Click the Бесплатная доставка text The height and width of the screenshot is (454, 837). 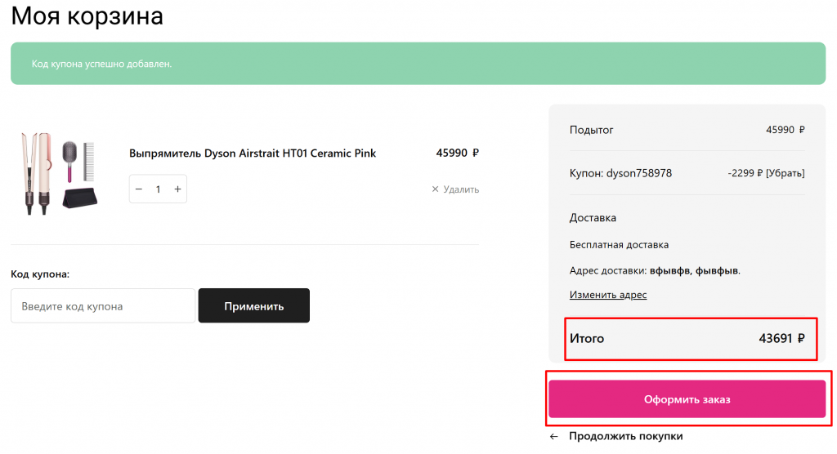[x=620, y=244]
